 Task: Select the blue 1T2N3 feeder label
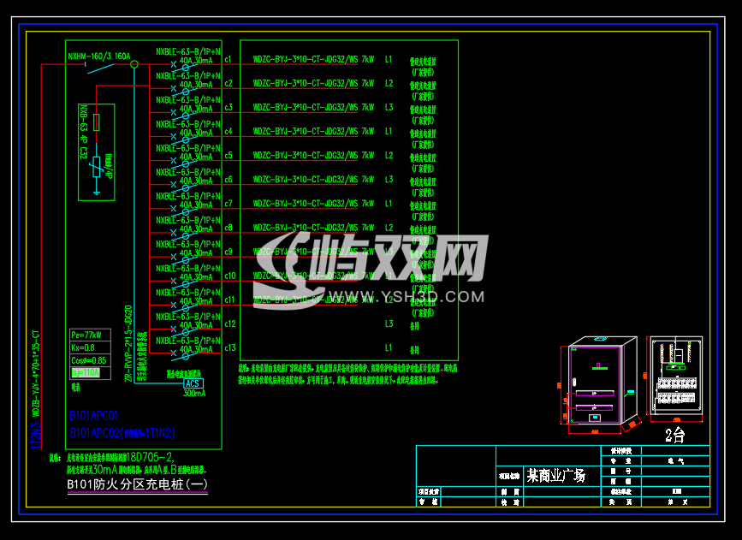click(36, 436)
